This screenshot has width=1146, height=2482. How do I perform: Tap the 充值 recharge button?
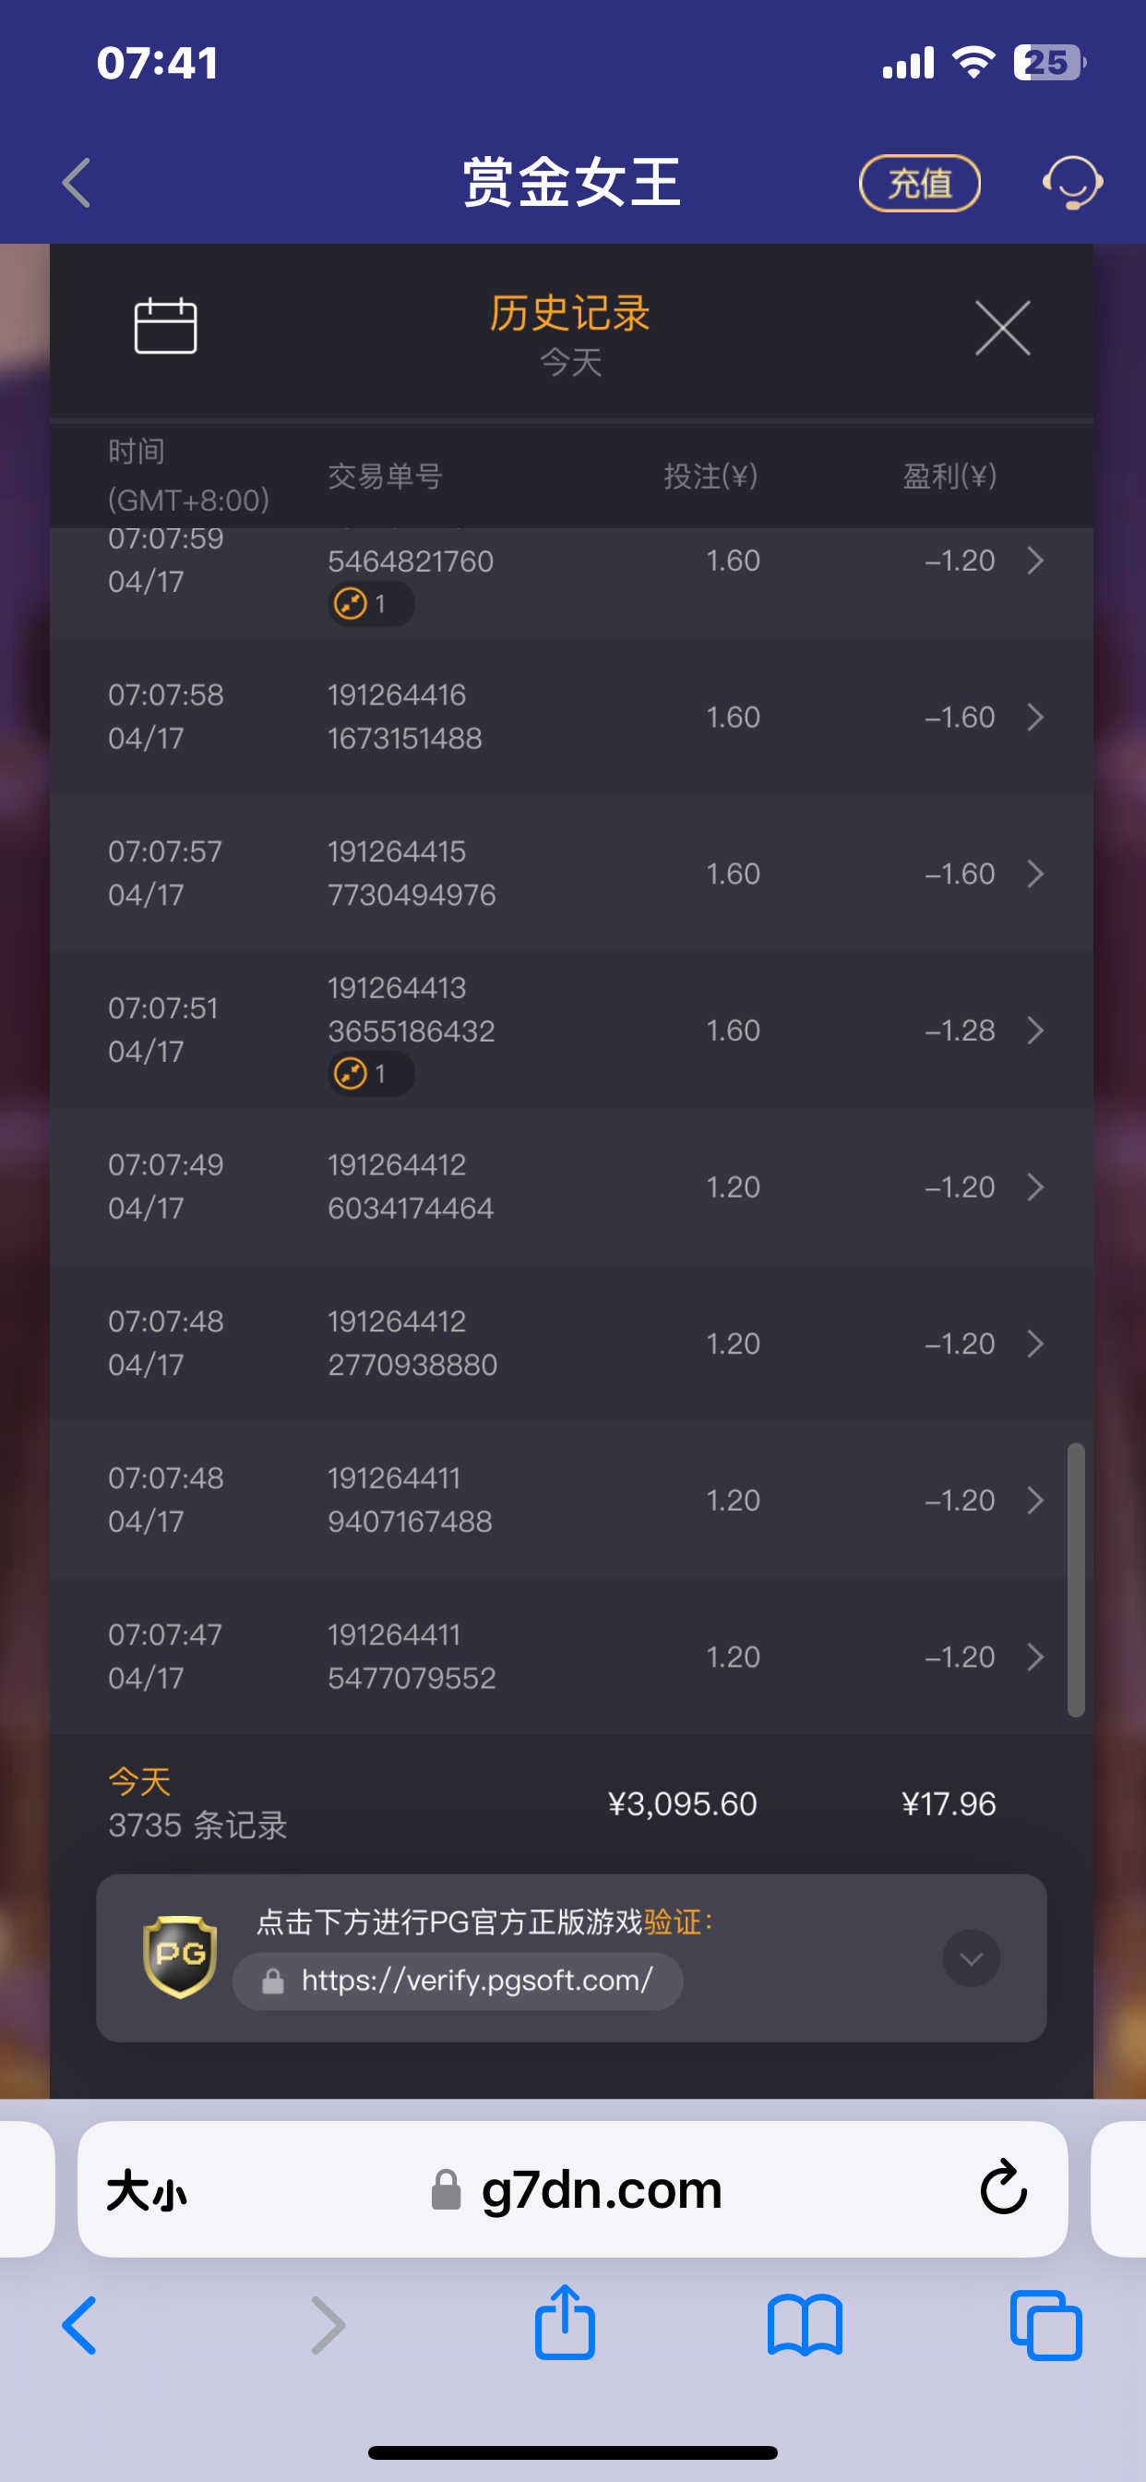(920, 183)
